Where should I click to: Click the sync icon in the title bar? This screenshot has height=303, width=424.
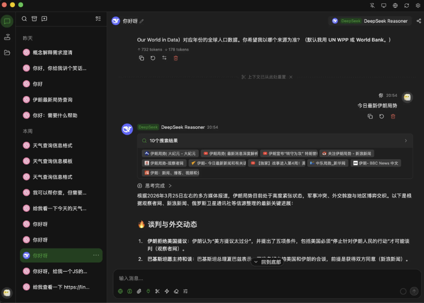pyautogui.click(x=407, y=5)
